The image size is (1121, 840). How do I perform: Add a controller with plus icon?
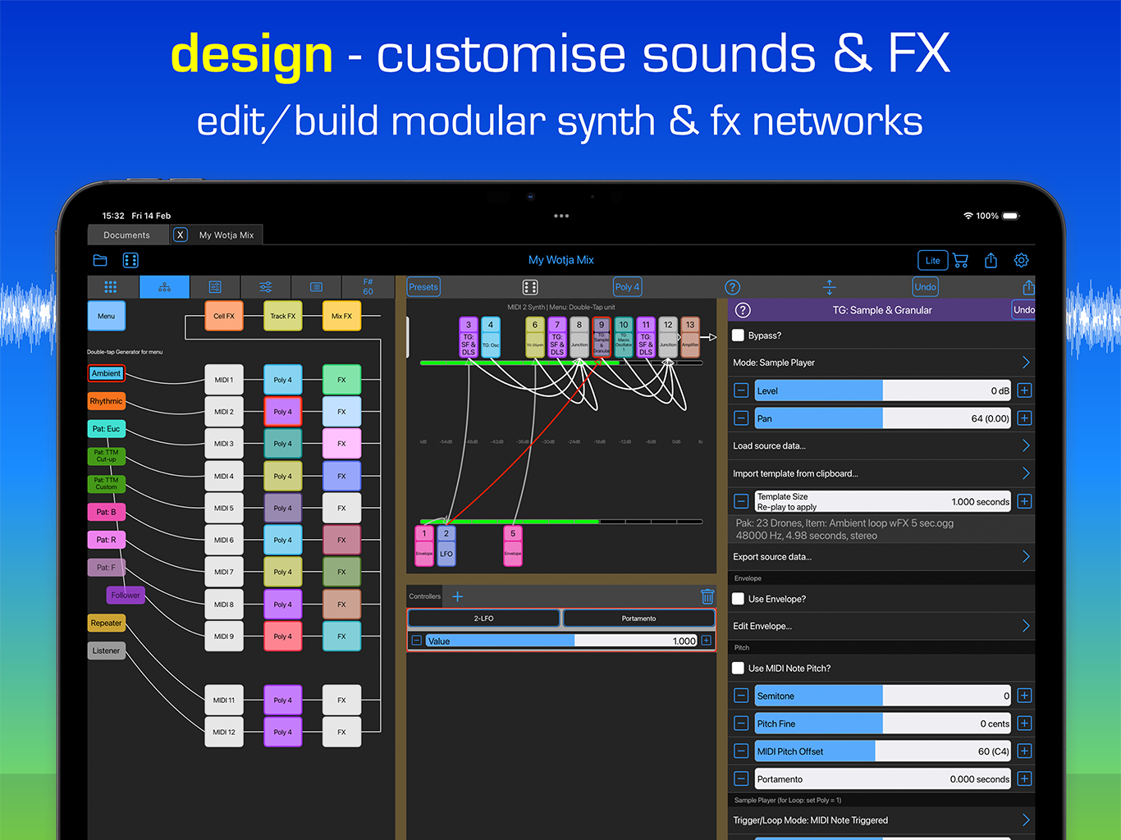tap(458, 596)
